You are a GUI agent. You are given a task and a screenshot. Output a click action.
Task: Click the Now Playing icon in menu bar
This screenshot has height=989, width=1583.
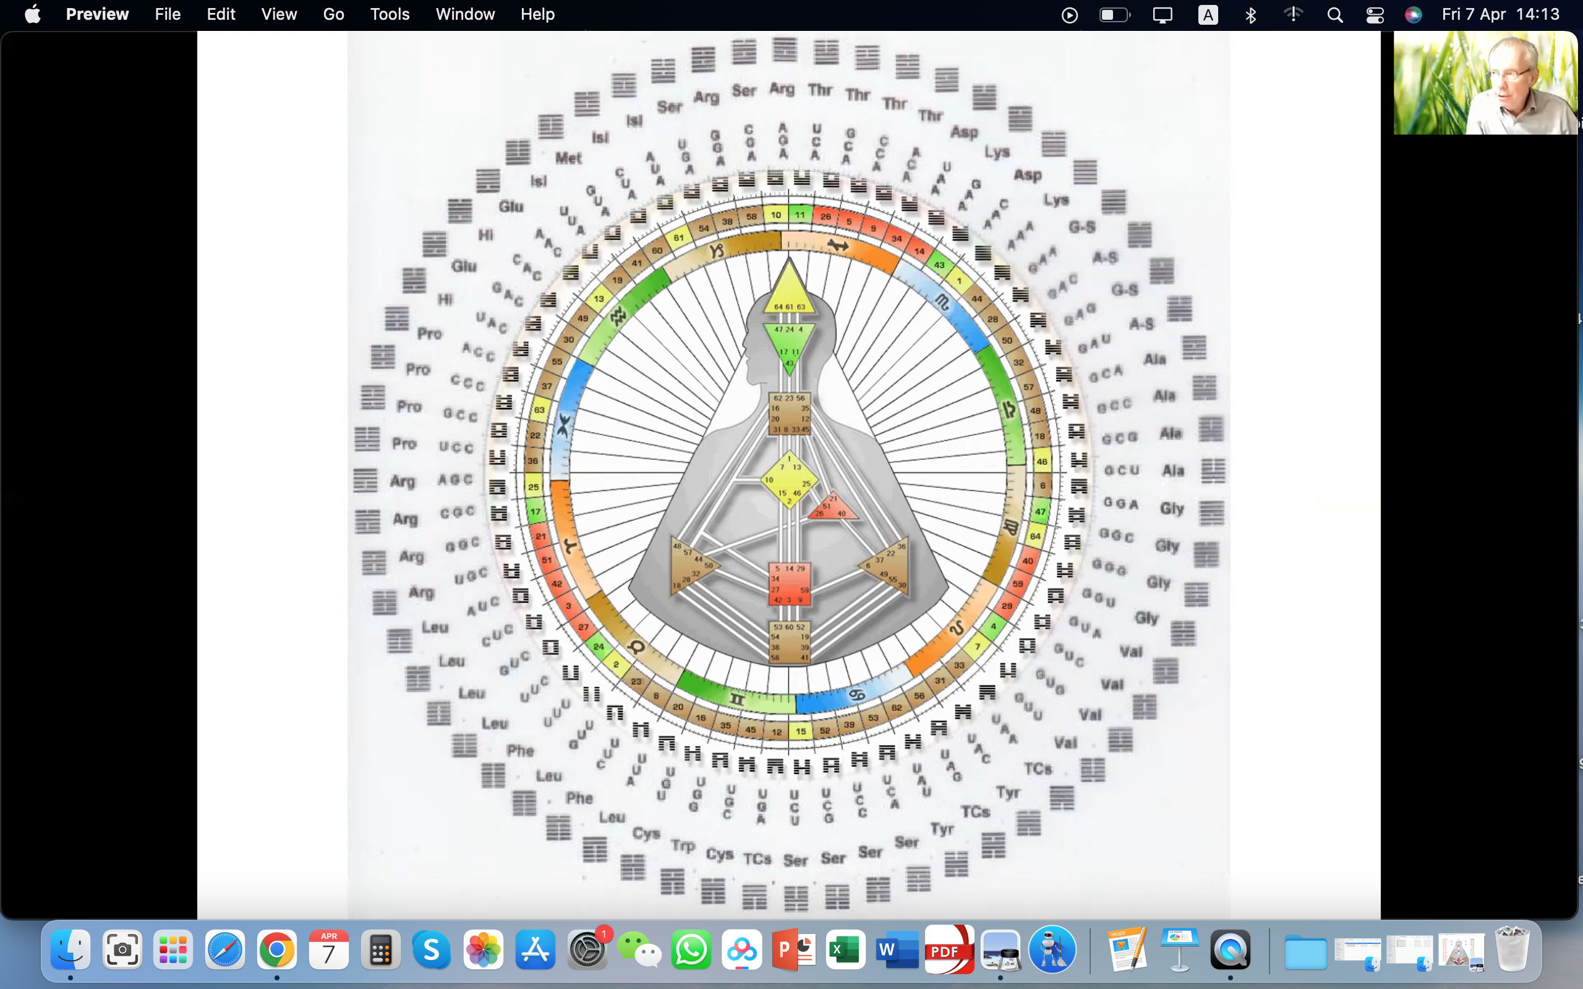(x=1070, y=14)
